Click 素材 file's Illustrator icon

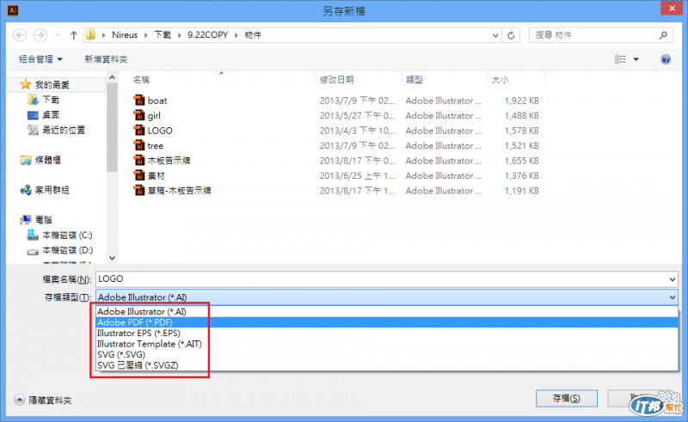coord(139,175)
